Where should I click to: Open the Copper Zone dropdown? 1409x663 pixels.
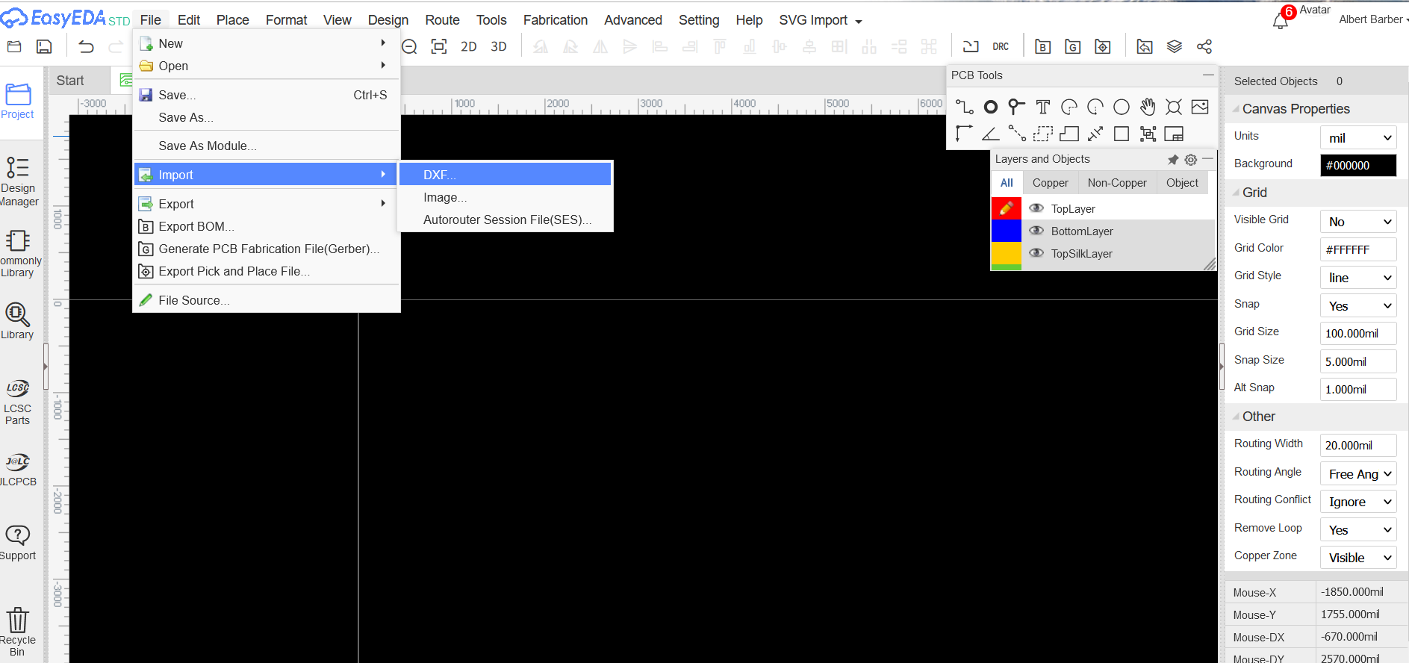(x=1358, y=558)
